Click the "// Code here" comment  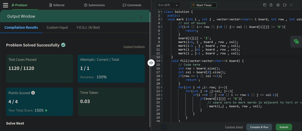[x=189, y=65]
